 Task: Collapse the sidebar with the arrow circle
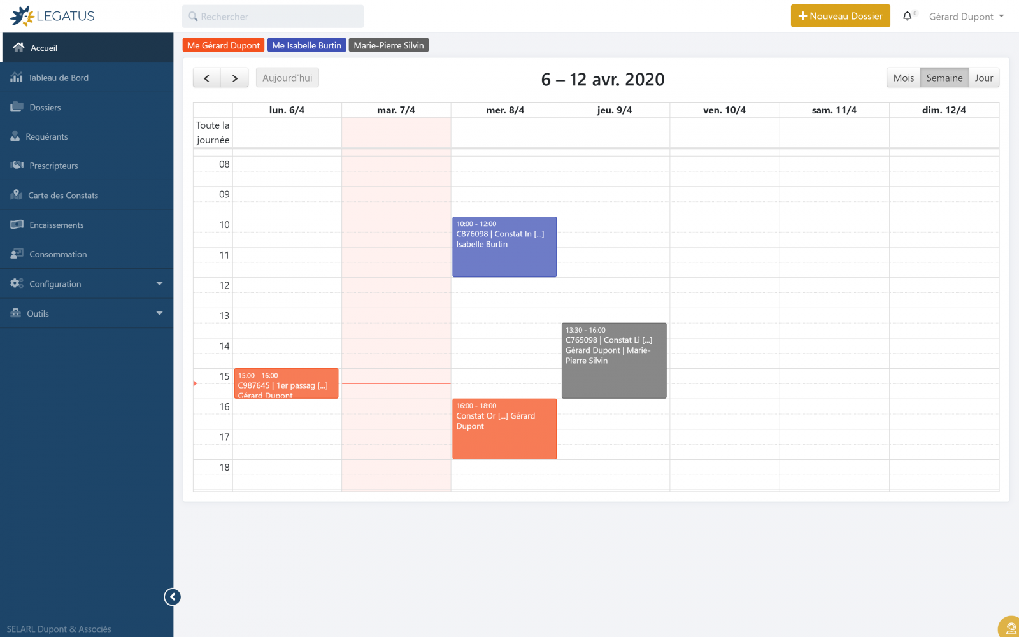pyautogui.click(x=172, y=597)
